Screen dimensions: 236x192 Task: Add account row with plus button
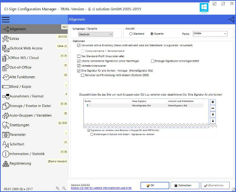point(213,102)
